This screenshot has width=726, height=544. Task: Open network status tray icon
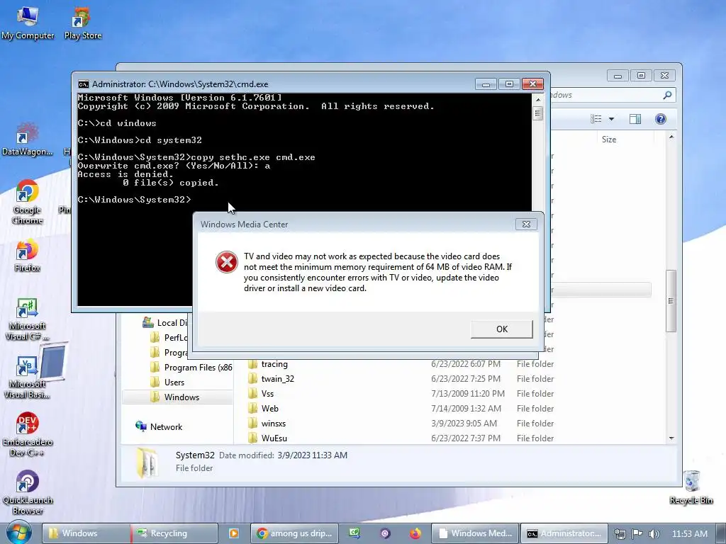620,534
